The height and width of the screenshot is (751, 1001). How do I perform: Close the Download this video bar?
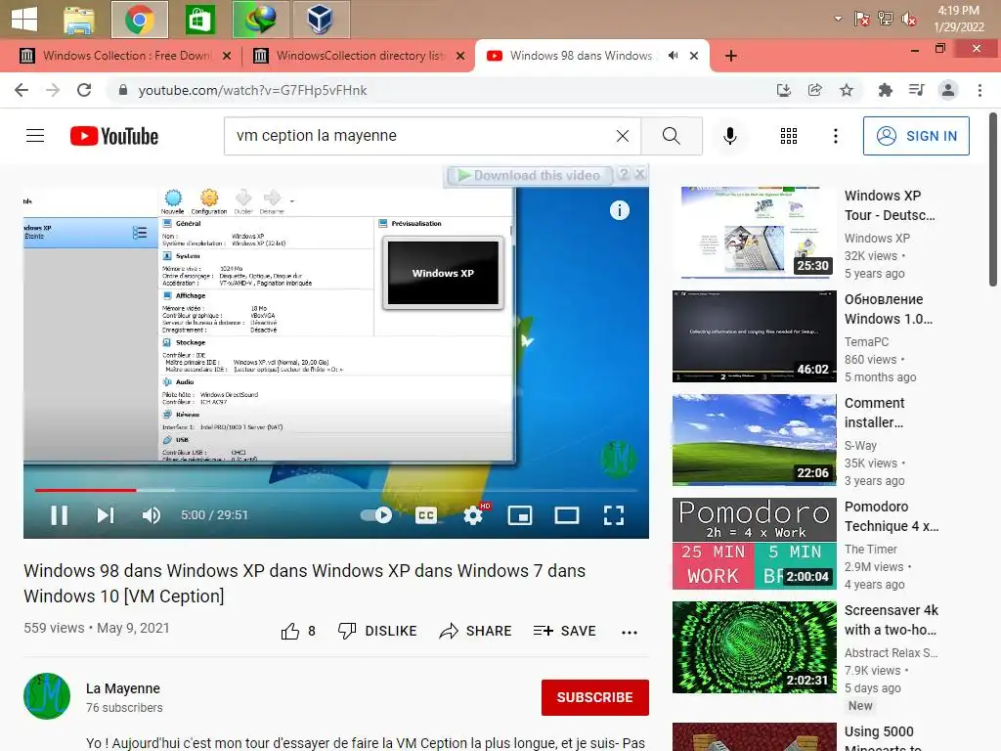coord(640,174)
